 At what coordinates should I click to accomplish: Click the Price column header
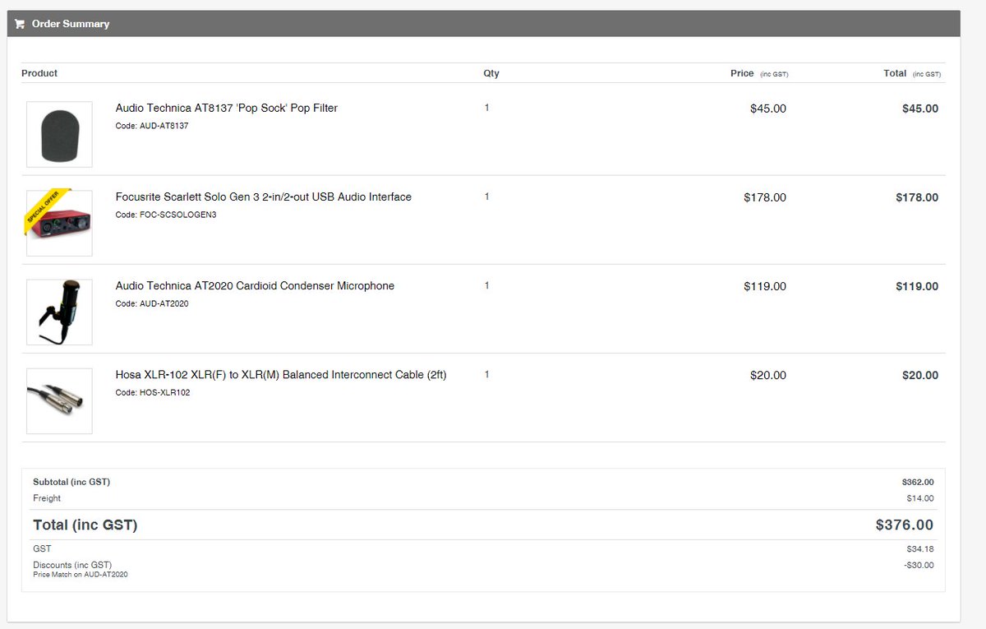pos(742,73)
